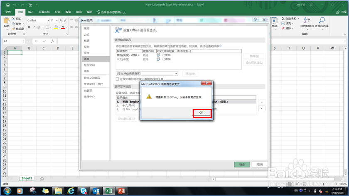This screenshot has height=196, width=349.
Task: Click the lightbulb tell-me search box
Action: pyautogui.click(x=111, y=12)
